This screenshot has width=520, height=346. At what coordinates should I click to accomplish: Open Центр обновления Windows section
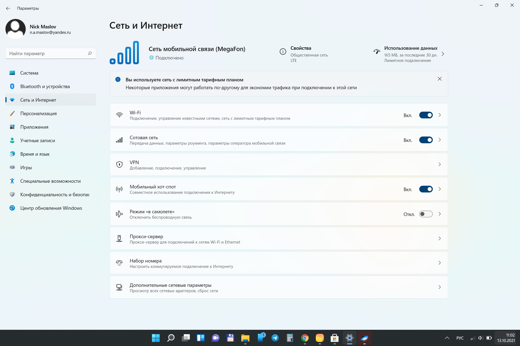(x=51, y=208)
